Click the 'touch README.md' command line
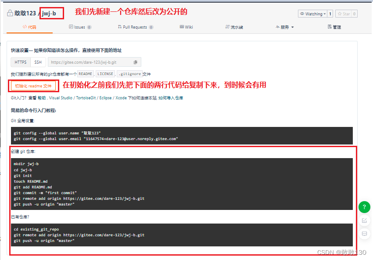This screenshot has width=373, height=260. [31, 181]
